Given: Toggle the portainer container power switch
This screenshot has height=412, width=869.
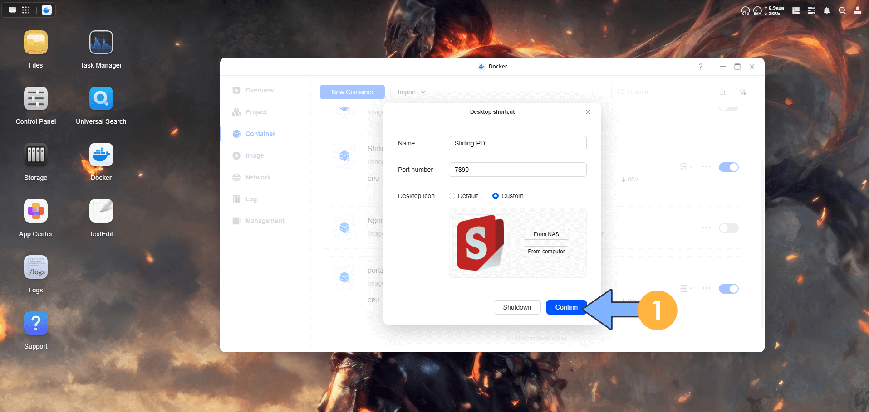Looking at the screenshot, I should (x=729, y=289).
